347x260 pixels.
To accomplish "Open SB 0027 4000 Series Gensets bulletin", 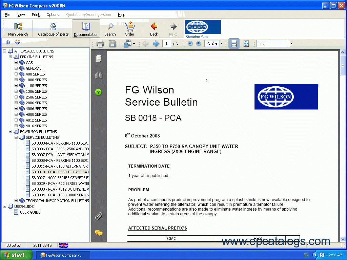I will [60, 177].
